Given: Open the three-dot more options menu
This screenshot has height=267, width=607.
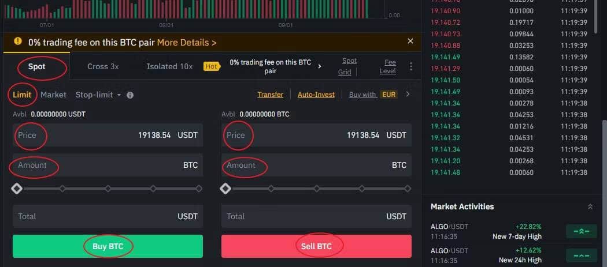Looking at the screenshot, I should [411, 66].
